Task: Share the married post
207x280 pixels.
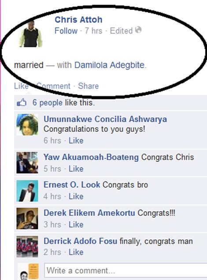Action: coord(89,86)
